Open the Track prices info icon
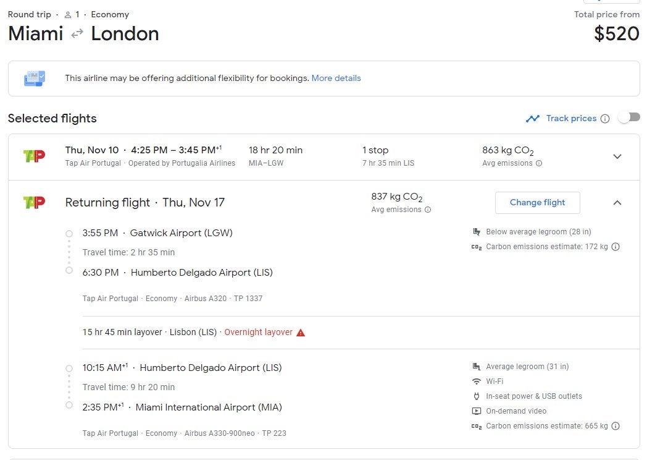The height and width of the screenshot is (460, 647). 605,119
